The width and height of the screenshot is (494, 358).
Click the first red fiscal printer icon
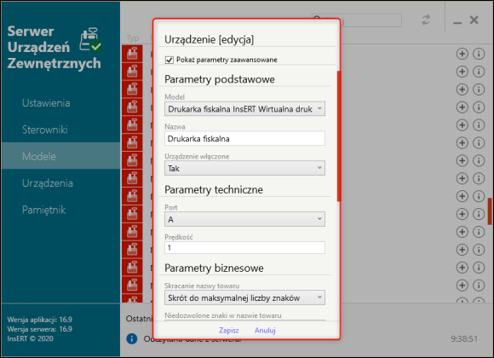tap(132, 54)
